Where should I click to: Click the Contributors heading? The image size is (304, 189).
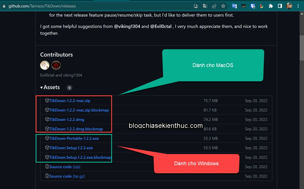click(x=56, y=55)
